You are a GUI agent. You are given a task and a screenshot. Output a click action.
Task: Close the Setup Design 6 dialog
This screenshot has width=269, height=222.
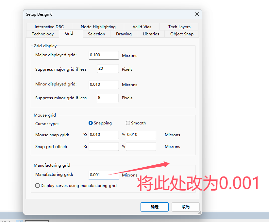pos(197,14)
